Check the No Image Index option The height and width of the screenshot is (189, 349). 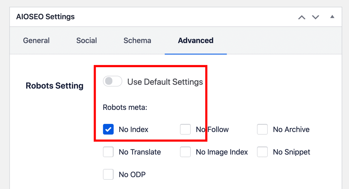click(x=185, y=152)
